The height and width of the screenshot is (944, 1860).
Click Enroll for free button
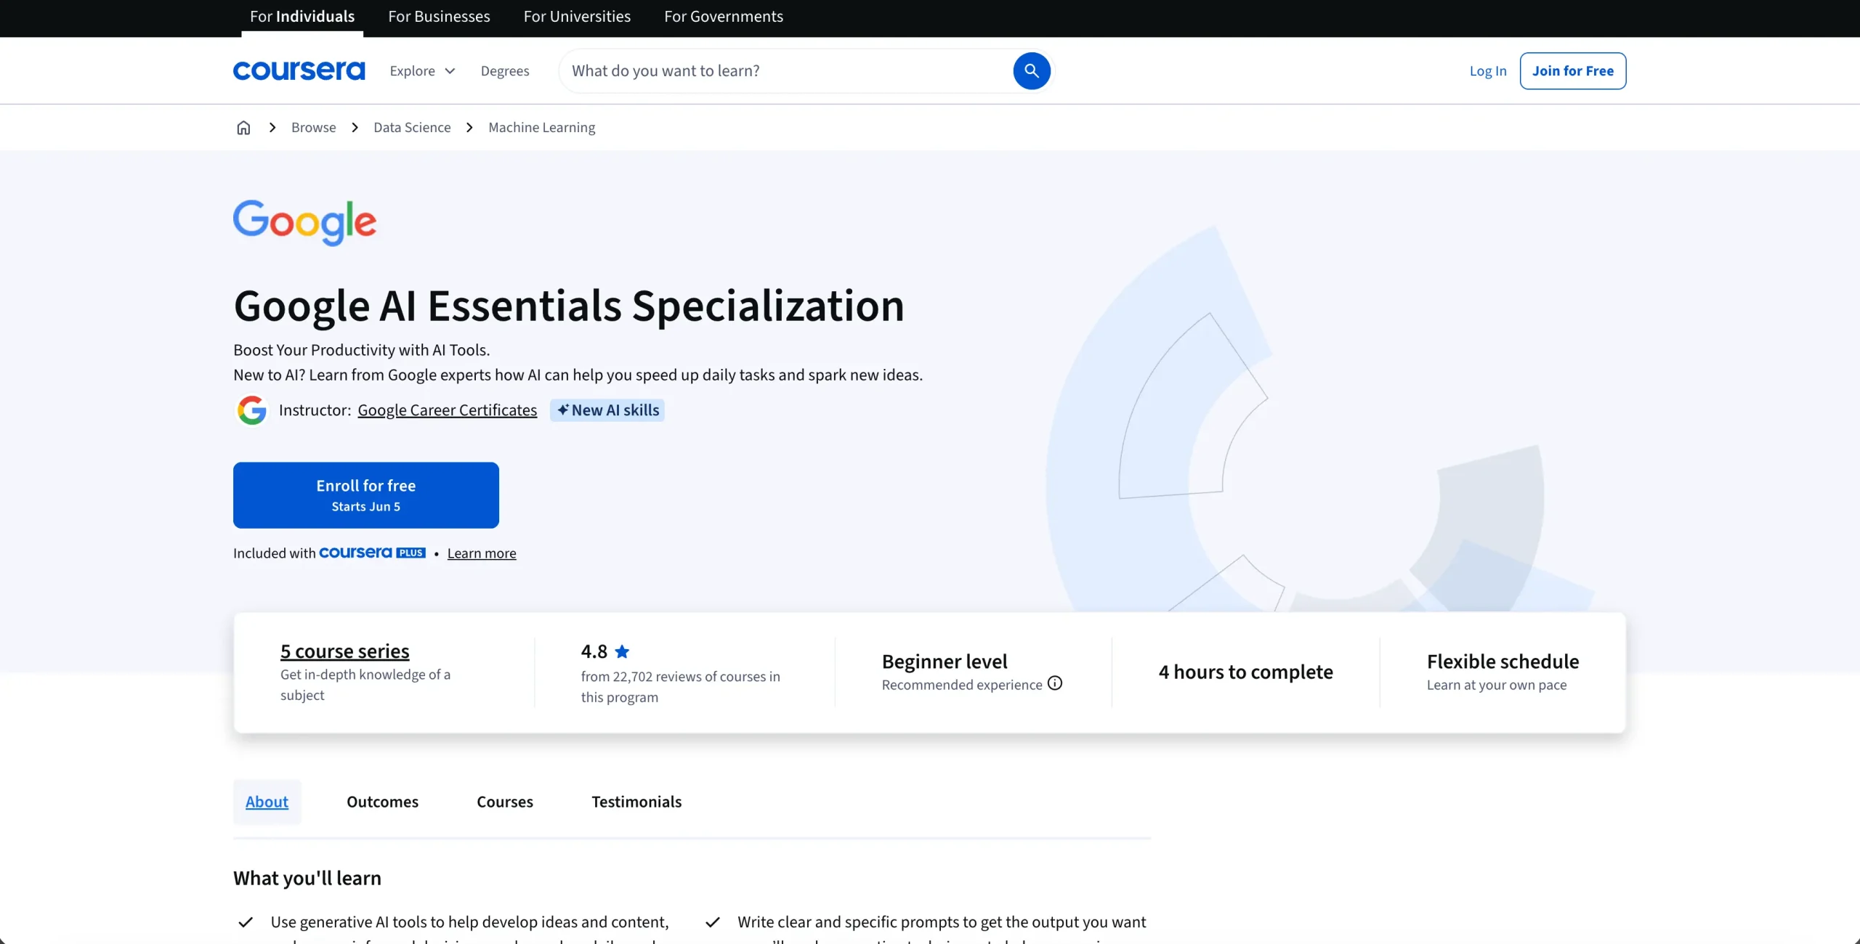[x=366, y=495]
